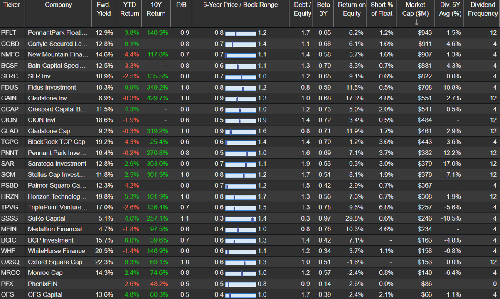Select the GLAD ticker
The width and height of the screenshot is (500, 299).
(x=10, y=131)
